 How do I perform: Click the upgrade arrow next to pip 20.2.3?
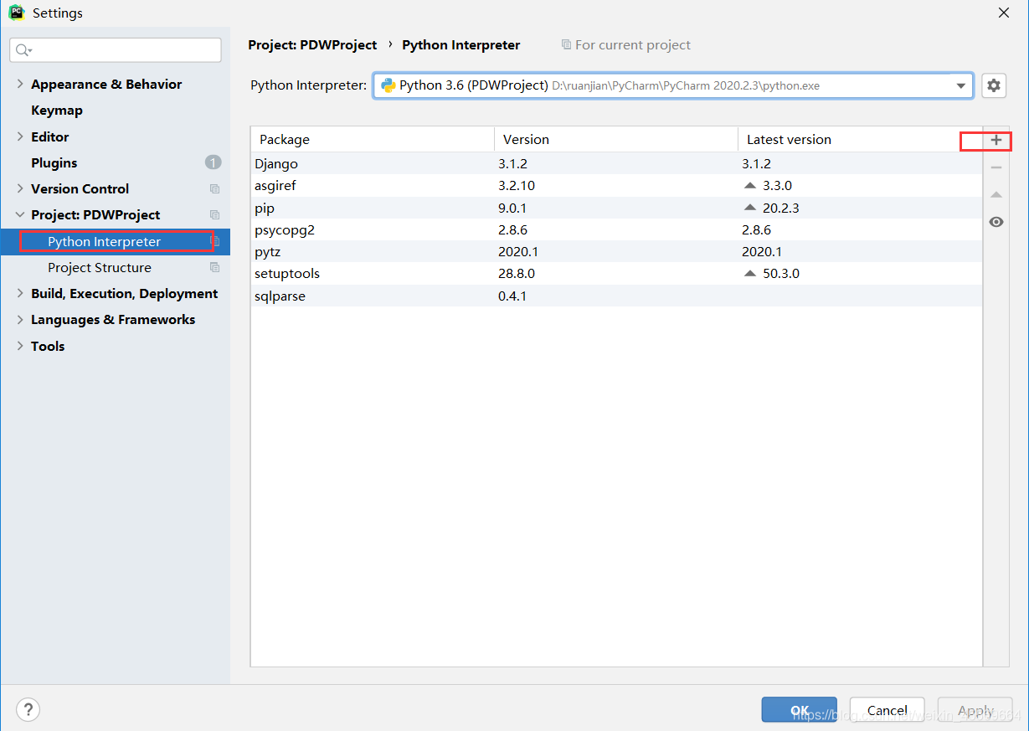tap(750, 207)
